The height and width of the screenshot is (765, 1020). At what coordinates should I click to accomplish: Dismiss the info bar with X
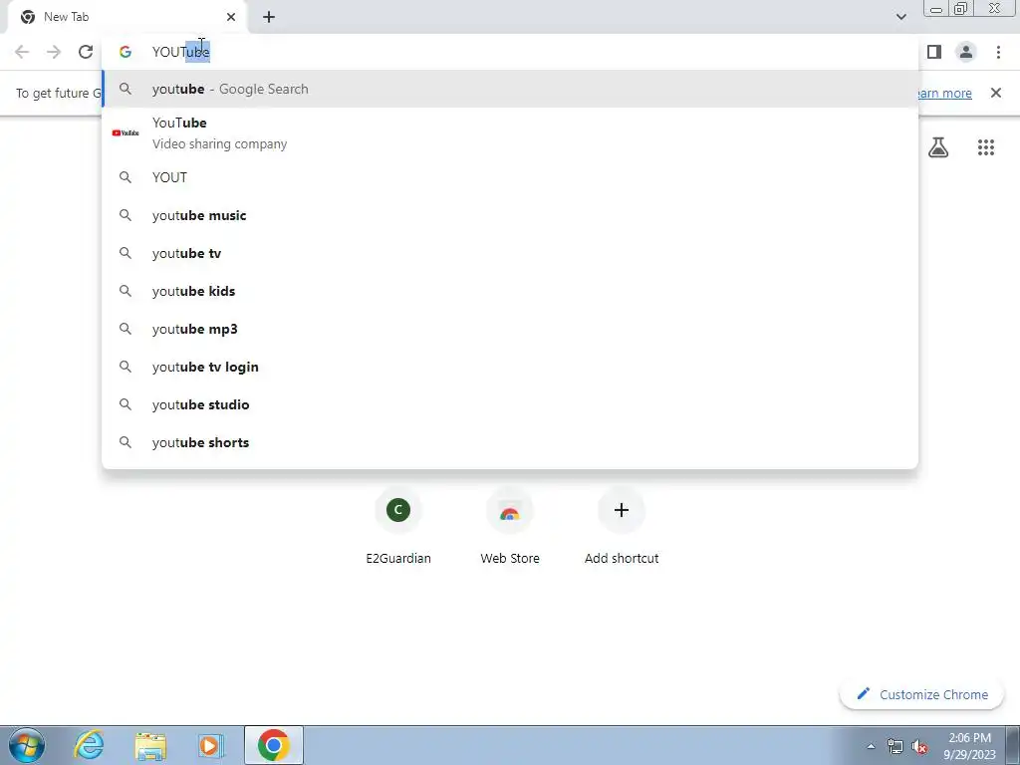[x=996, y=93]
